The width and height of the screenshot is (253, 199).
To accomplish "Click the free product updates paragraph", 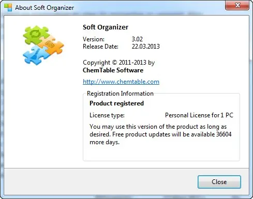I will pos(160,134).
